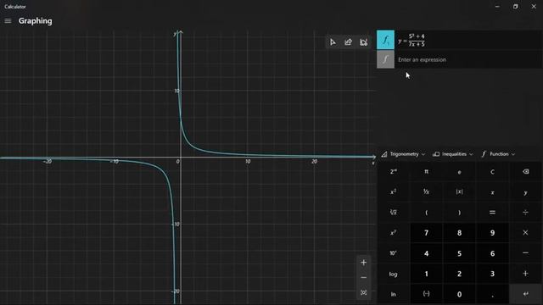Clear the expression with C key
The height and width of the screenshot is (305, 543).
pyautogui.click(x=492, y=171)
